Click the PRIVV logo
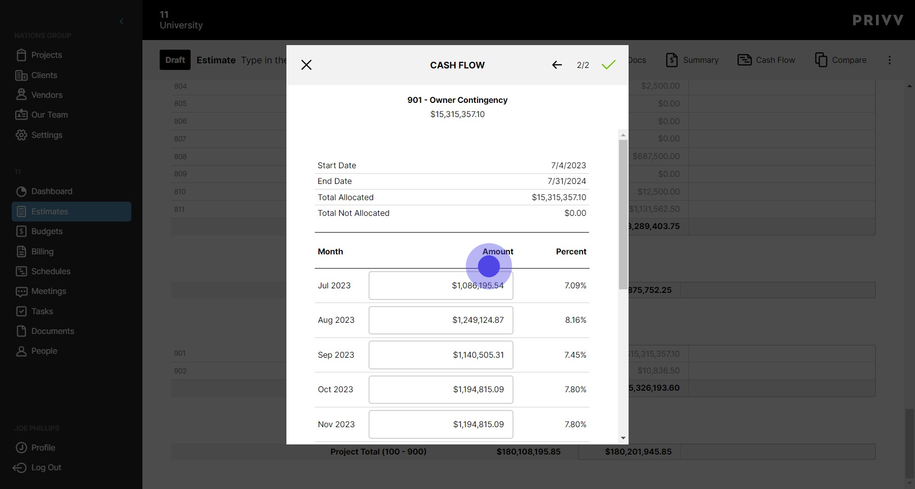The width and height of the screenshot is (915, 489). (878, 20)
